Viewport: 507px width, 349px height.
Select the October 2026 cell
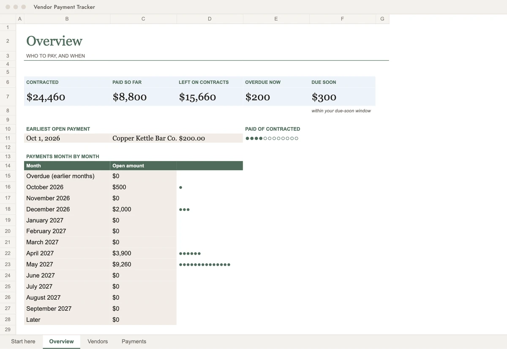(45, 187)
